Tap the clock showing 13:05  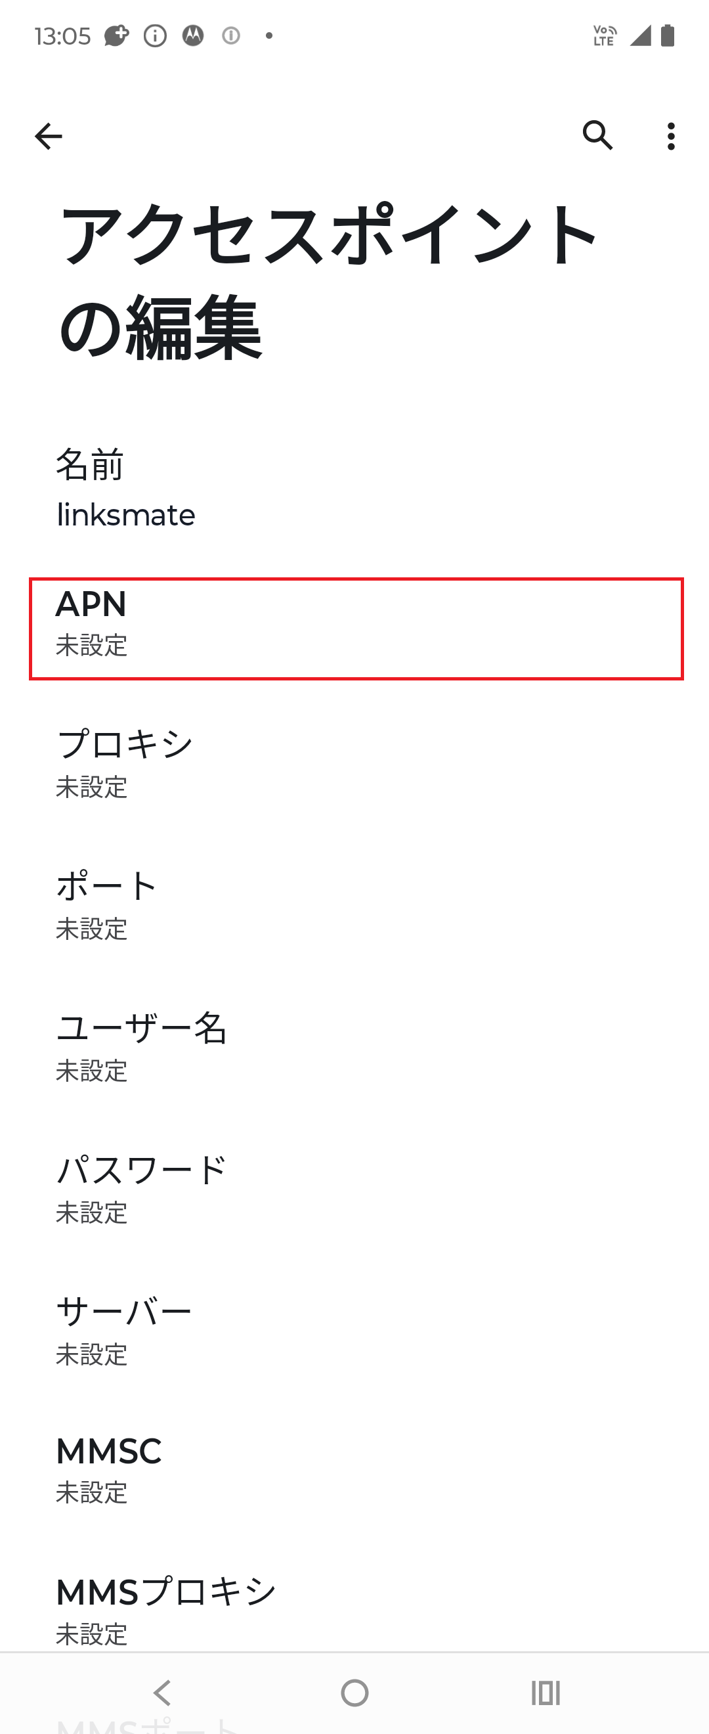point(65,37)
